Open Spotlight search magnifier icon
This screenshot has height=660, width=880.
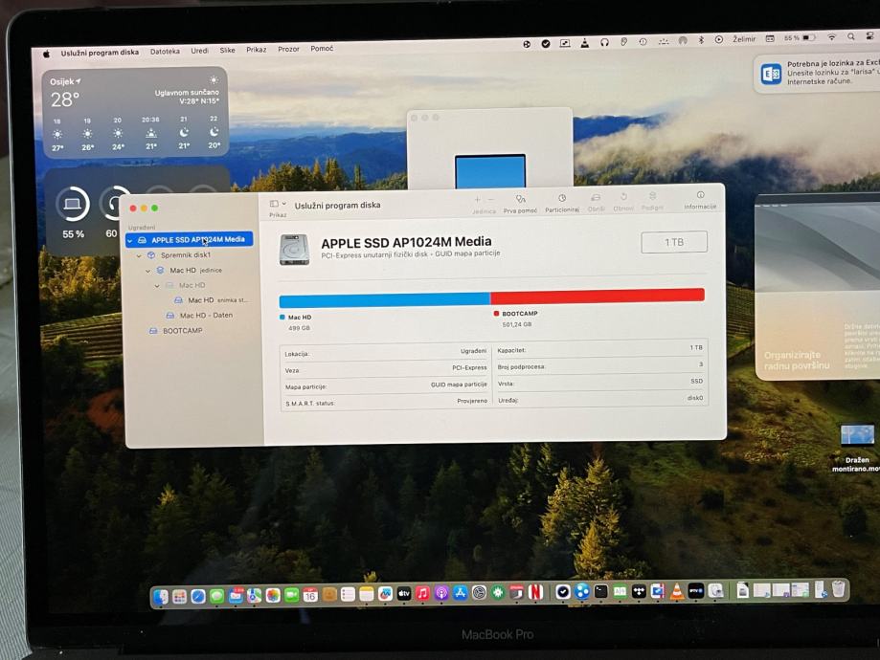click(x=851, y=36)
